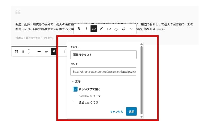The width and height of the screenshot is (212, 121).
Task: Uncheck 新しいタブで開く checkbox
Action: click(75, 89)
